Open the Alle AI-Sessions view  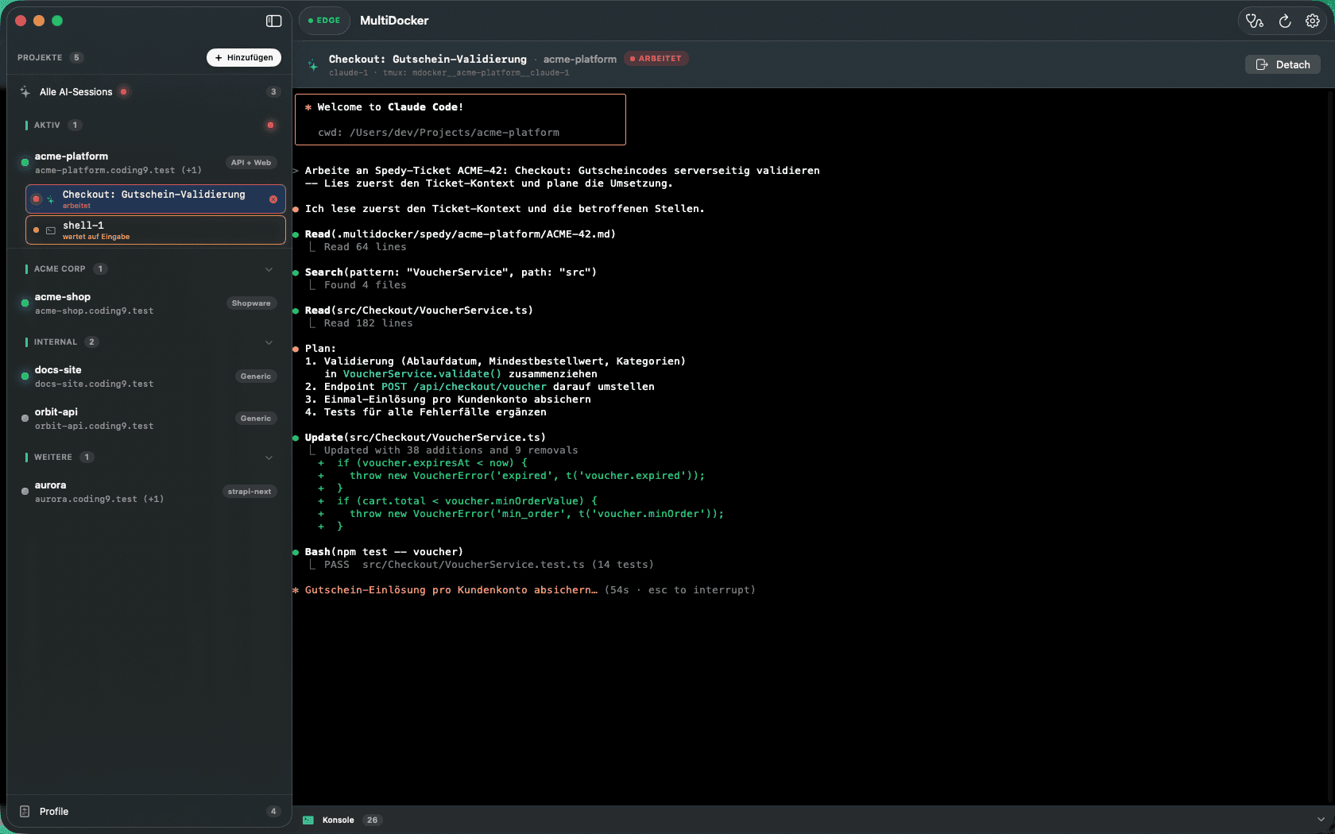[x=149, y=92]
